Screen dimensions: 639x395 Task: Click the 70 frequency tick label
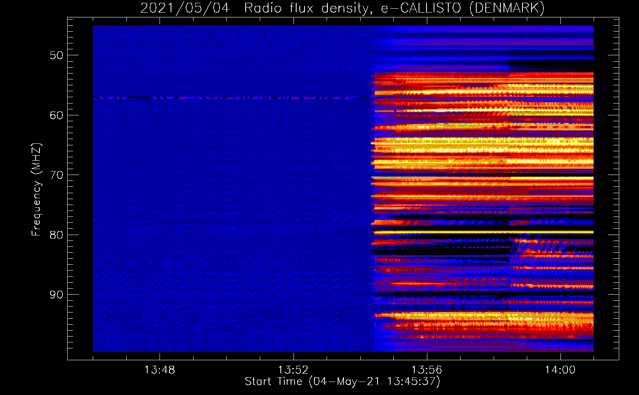pyautogui.click(x=56, y=175)
